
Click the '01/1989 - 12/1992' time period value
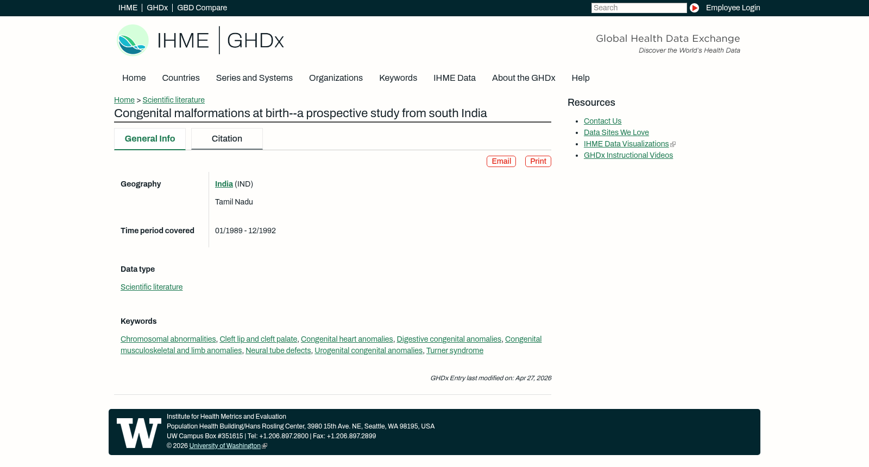[x=245, y=231]
